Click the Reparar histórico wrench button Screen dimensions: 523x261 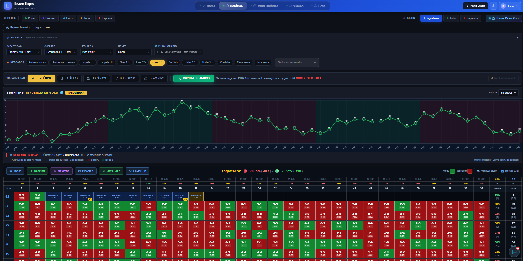(18, 27)
